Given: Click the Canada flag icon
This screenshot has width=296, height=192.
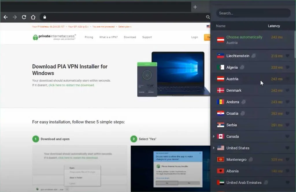Looking at the screenshot, I should (221, 136).
